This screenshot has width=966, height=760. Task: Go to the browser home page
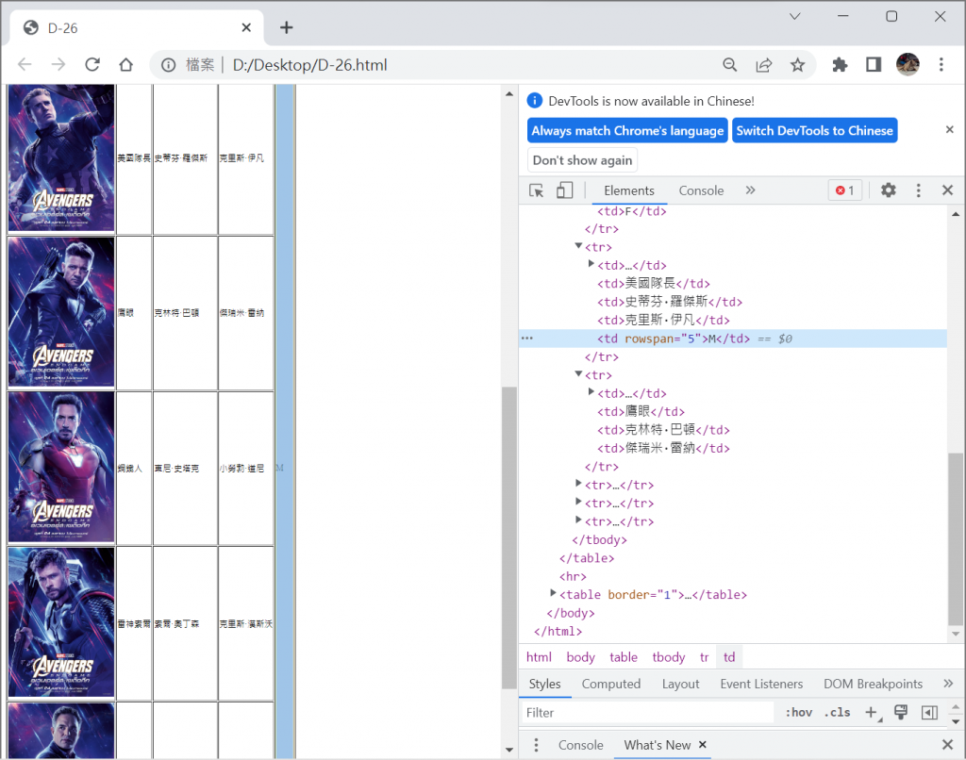tap(126, 64)
